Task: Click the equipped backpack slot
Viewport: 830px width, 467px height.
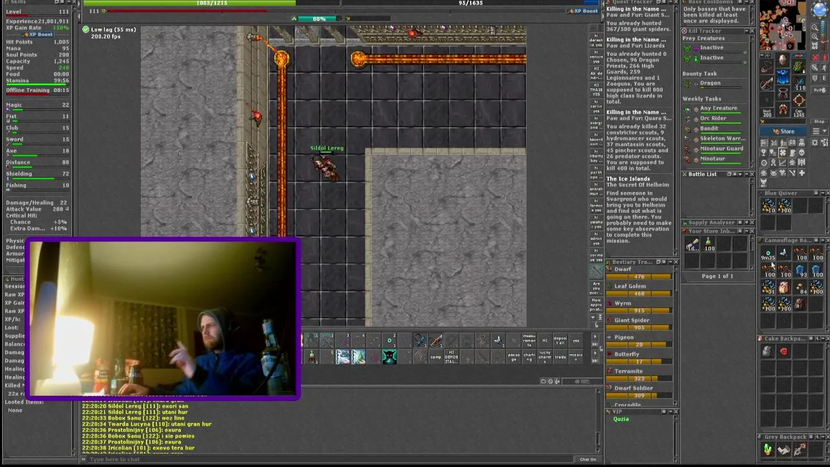Action: (x=798, y=67)
